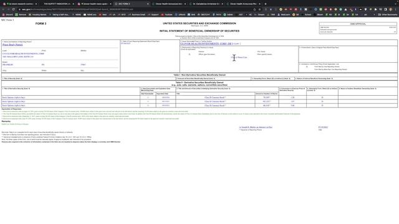Open Priest Brady Patrick reporting person link
The height and width of the screenshot is (224, 399).
pyautogui.click(x=12, y=45)
